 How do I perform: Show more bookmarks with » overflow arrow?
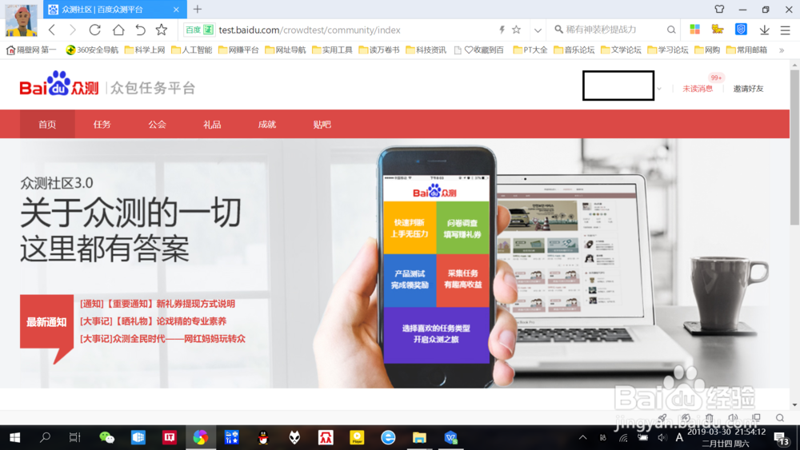(781, 50)
